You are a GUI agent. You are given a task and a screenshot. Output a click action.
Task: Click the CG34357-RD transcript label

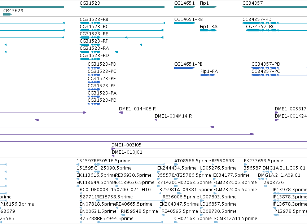[257, 19]
